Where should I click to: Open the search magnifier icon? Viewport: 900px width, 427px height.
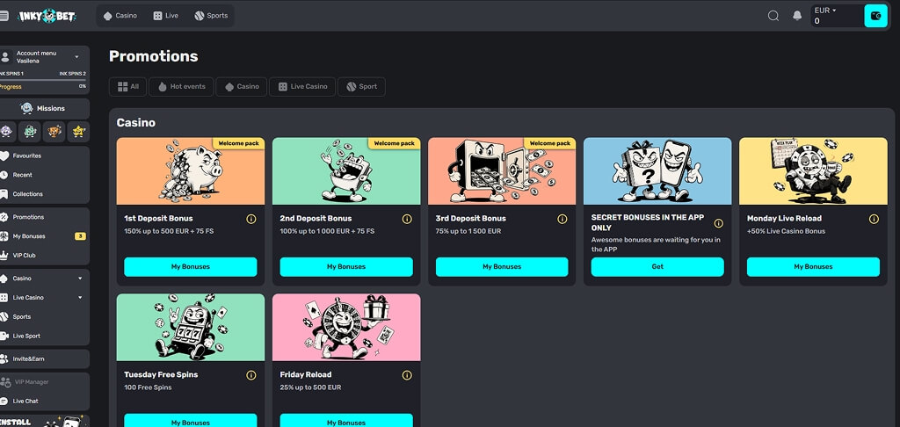(x=773, y=16)
